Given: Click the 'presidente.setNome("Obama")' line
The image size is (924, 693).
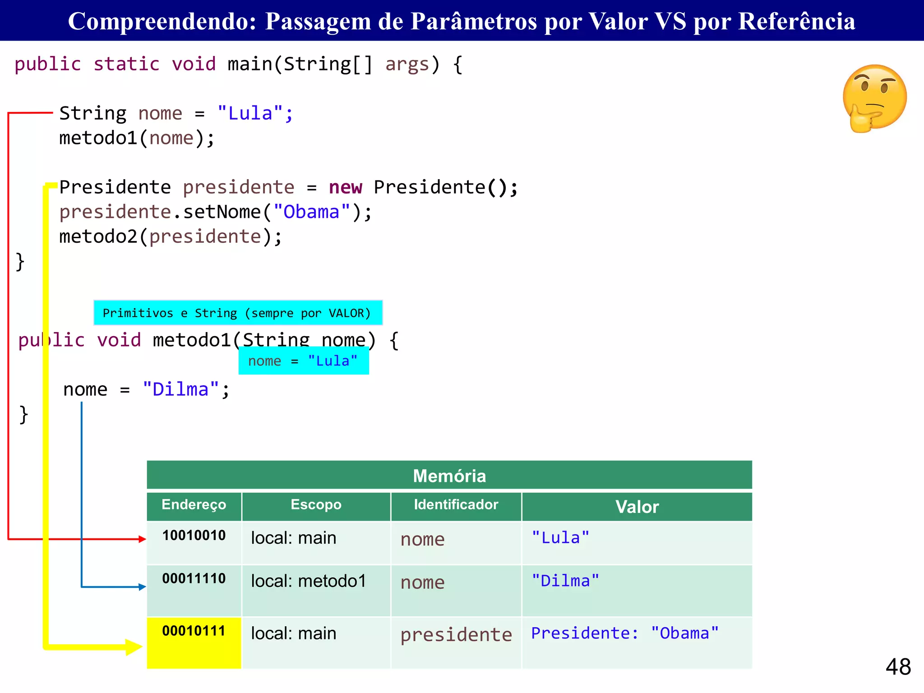Looking at the screenshot, I should coord(216,212).
